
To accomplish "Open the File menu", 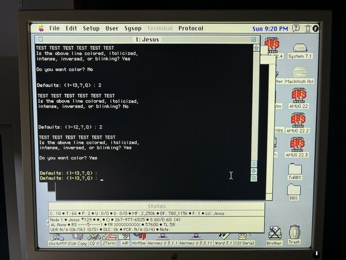I will [x=54, y=28].
